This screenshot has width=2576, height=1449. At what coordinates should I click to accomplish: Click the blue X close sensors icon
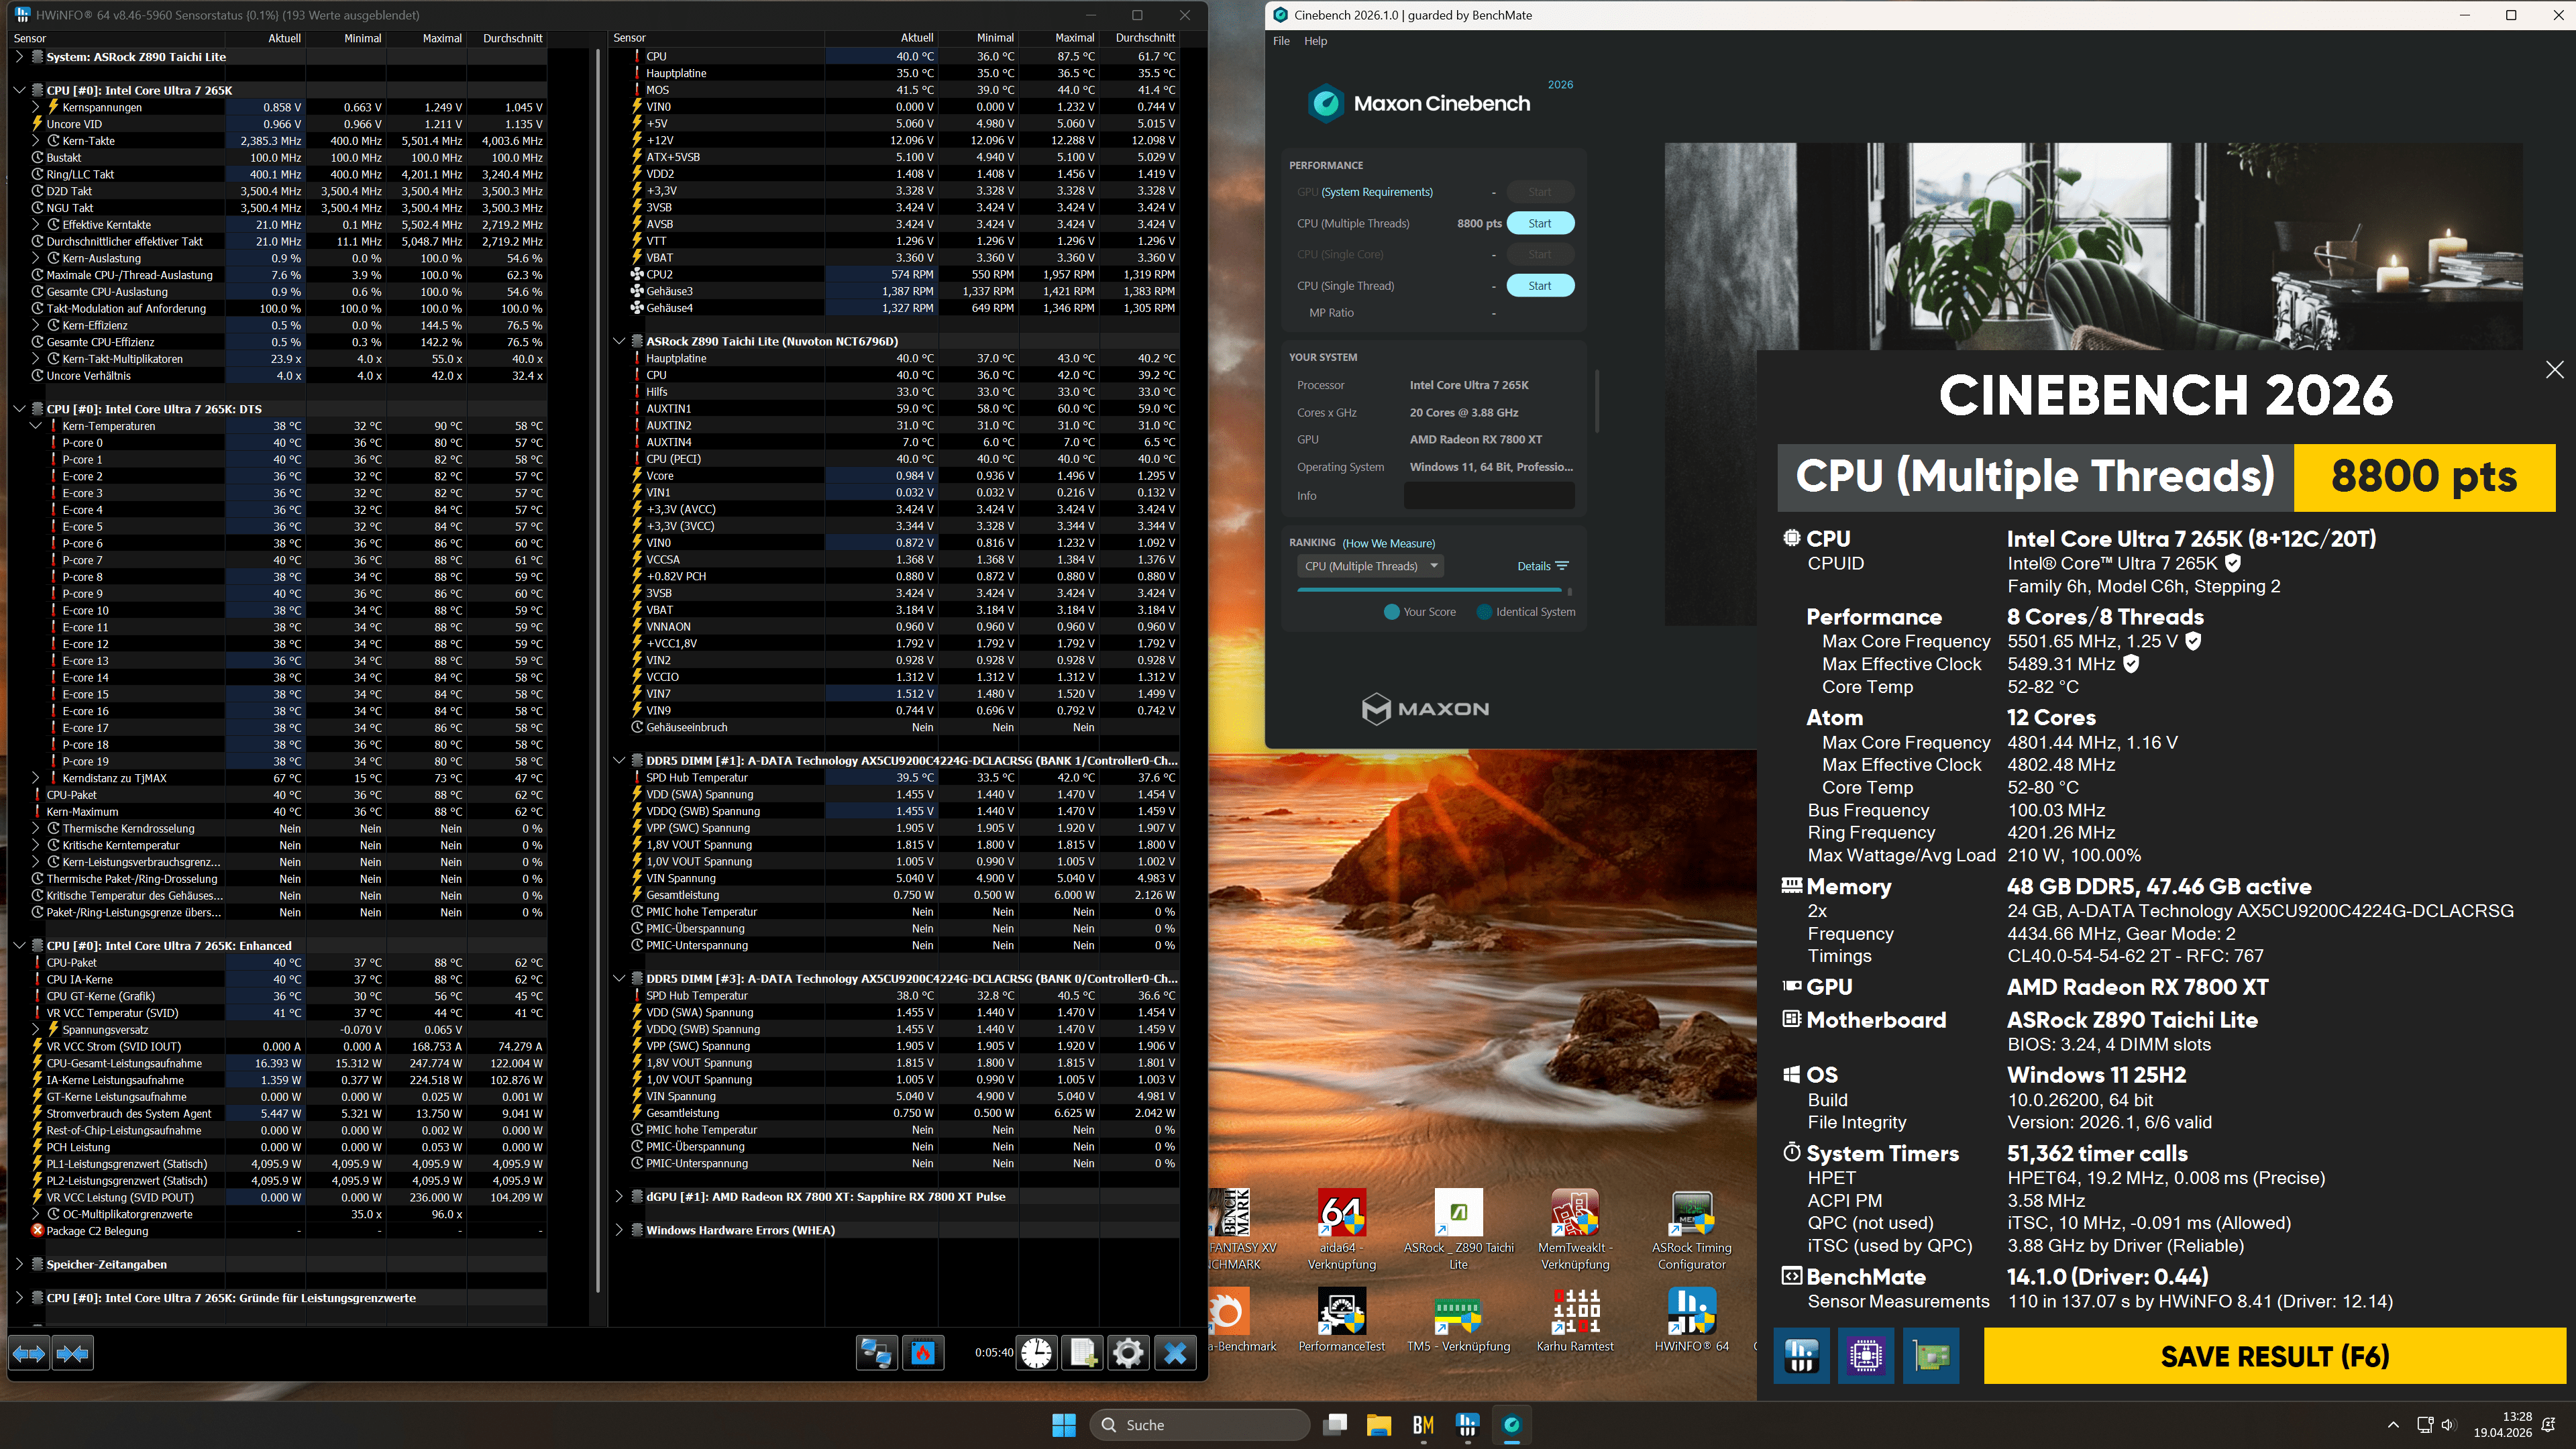click(x=1175, y=1353)
